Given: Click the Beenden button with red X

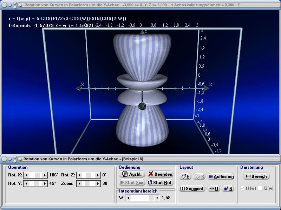Looking at the screenshot, I should tap(160, 174).
